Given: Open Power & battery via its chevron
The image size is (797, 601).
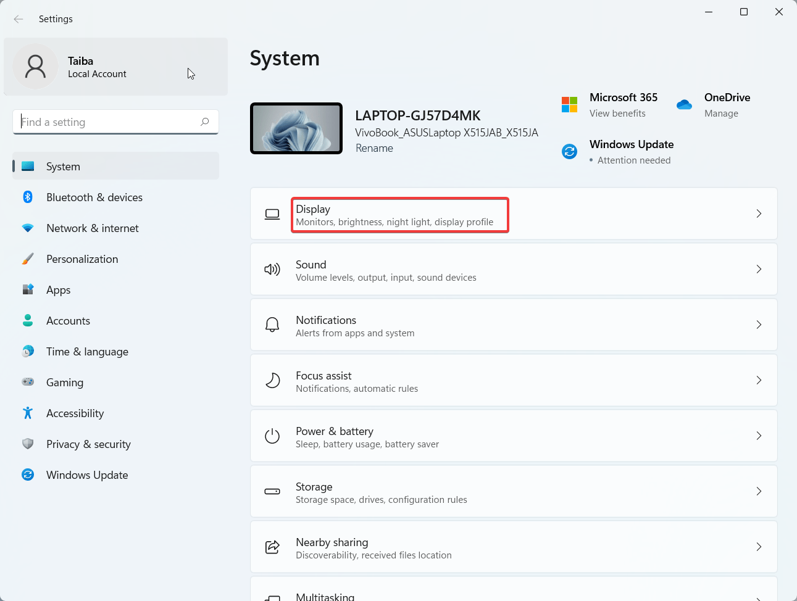Looking at the screenshot, I should [x=759, y=436].
